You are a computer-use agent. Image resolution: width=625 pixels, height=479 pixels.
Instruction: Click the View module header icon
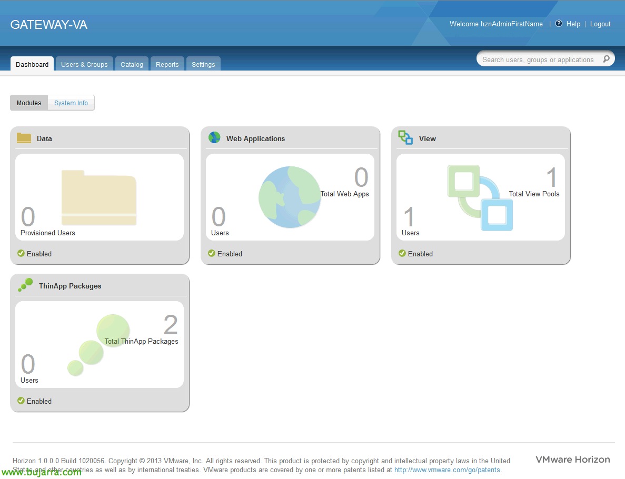pos(405,137)
